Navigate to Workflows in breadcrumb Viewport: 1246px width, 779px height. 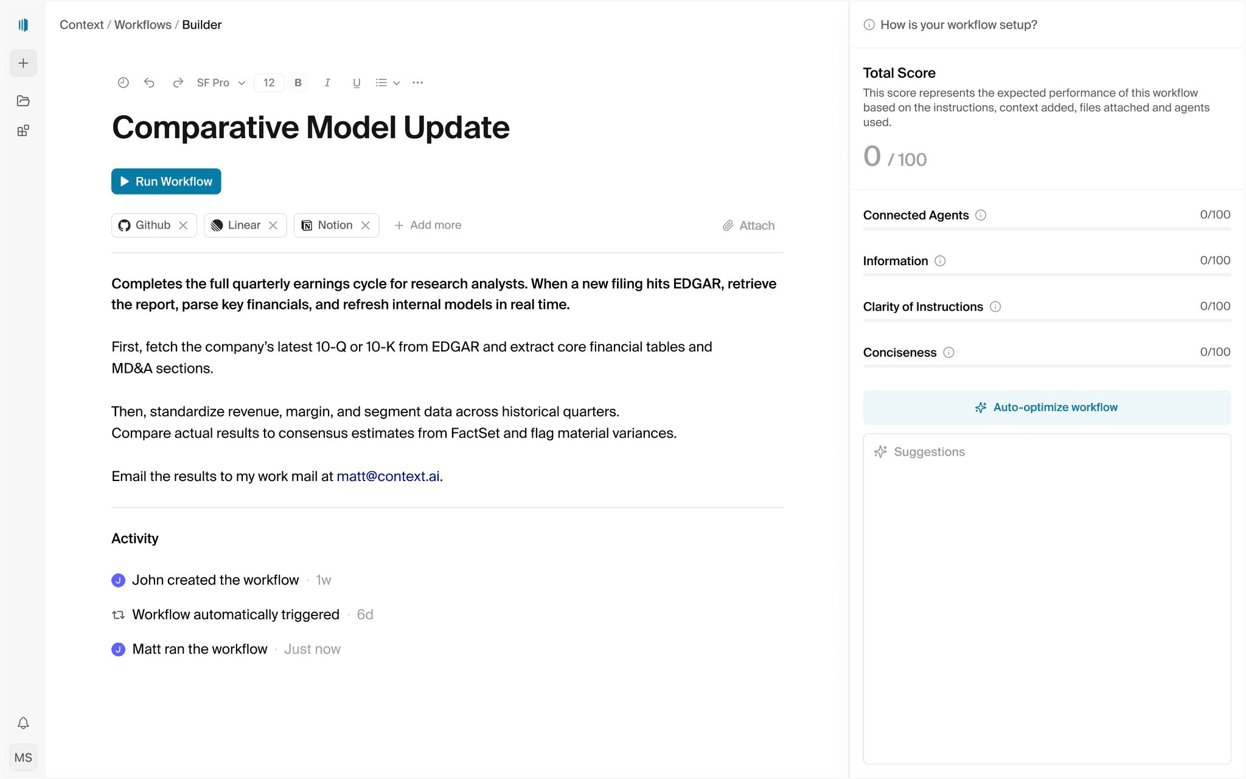click(x=143, y=24)
